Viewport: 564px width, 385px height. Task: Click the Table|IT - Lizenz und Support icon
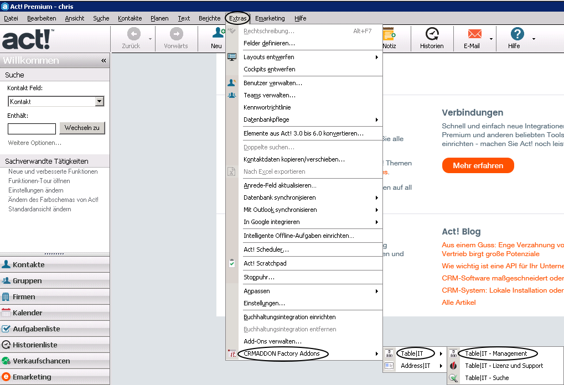(x=453, y=366)
